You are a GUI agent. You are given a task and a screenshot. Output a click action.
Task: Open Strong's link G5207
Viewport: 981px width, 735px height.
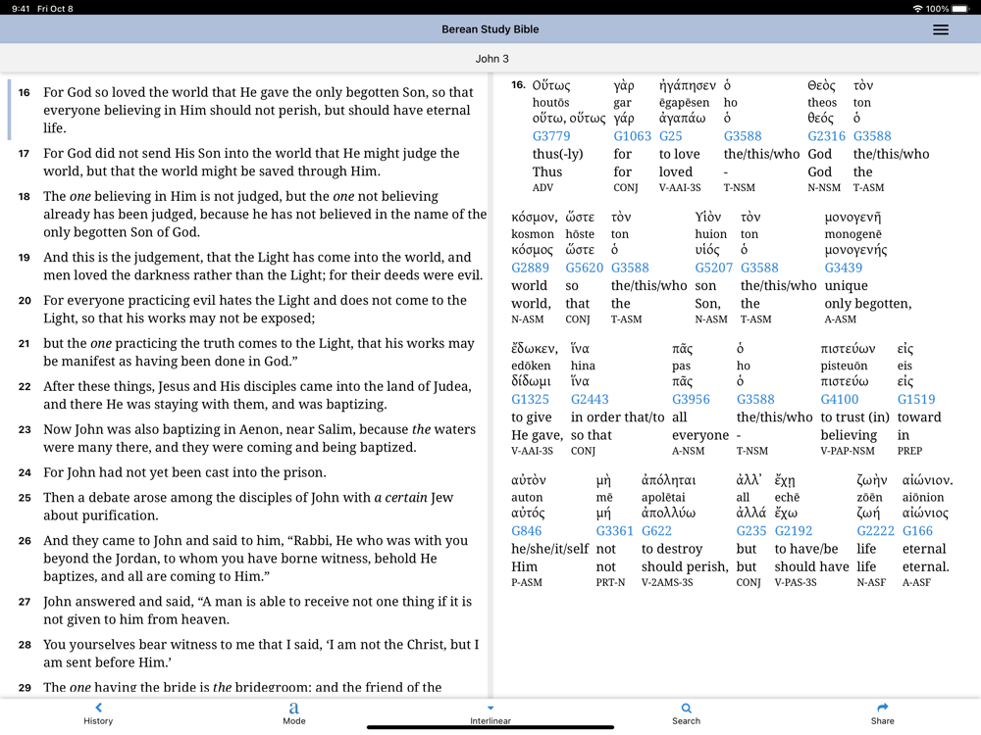tap(713, 268)
